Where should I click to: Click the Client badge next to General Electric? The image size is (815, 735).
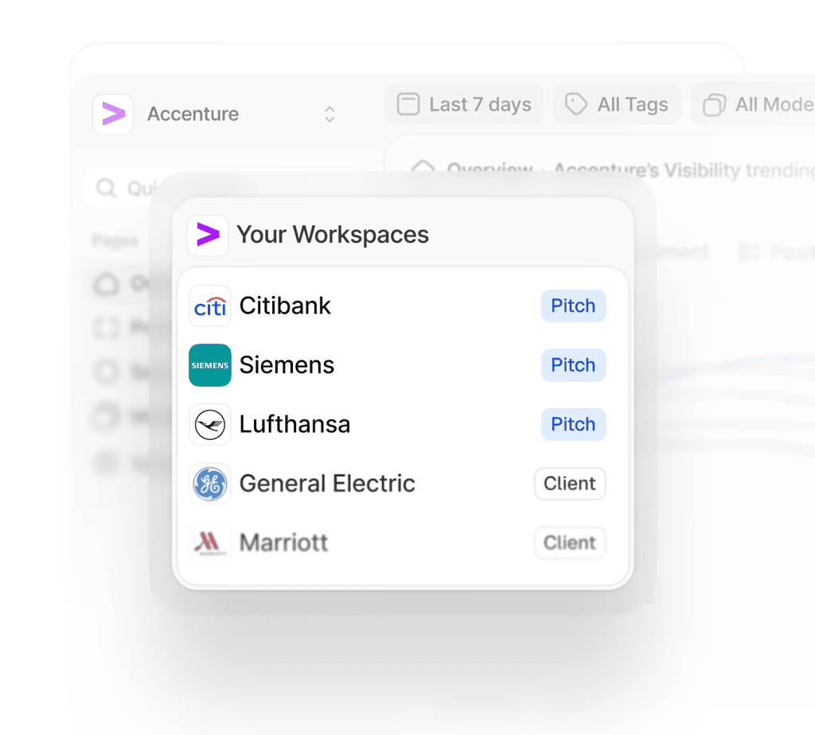[570, 484]
